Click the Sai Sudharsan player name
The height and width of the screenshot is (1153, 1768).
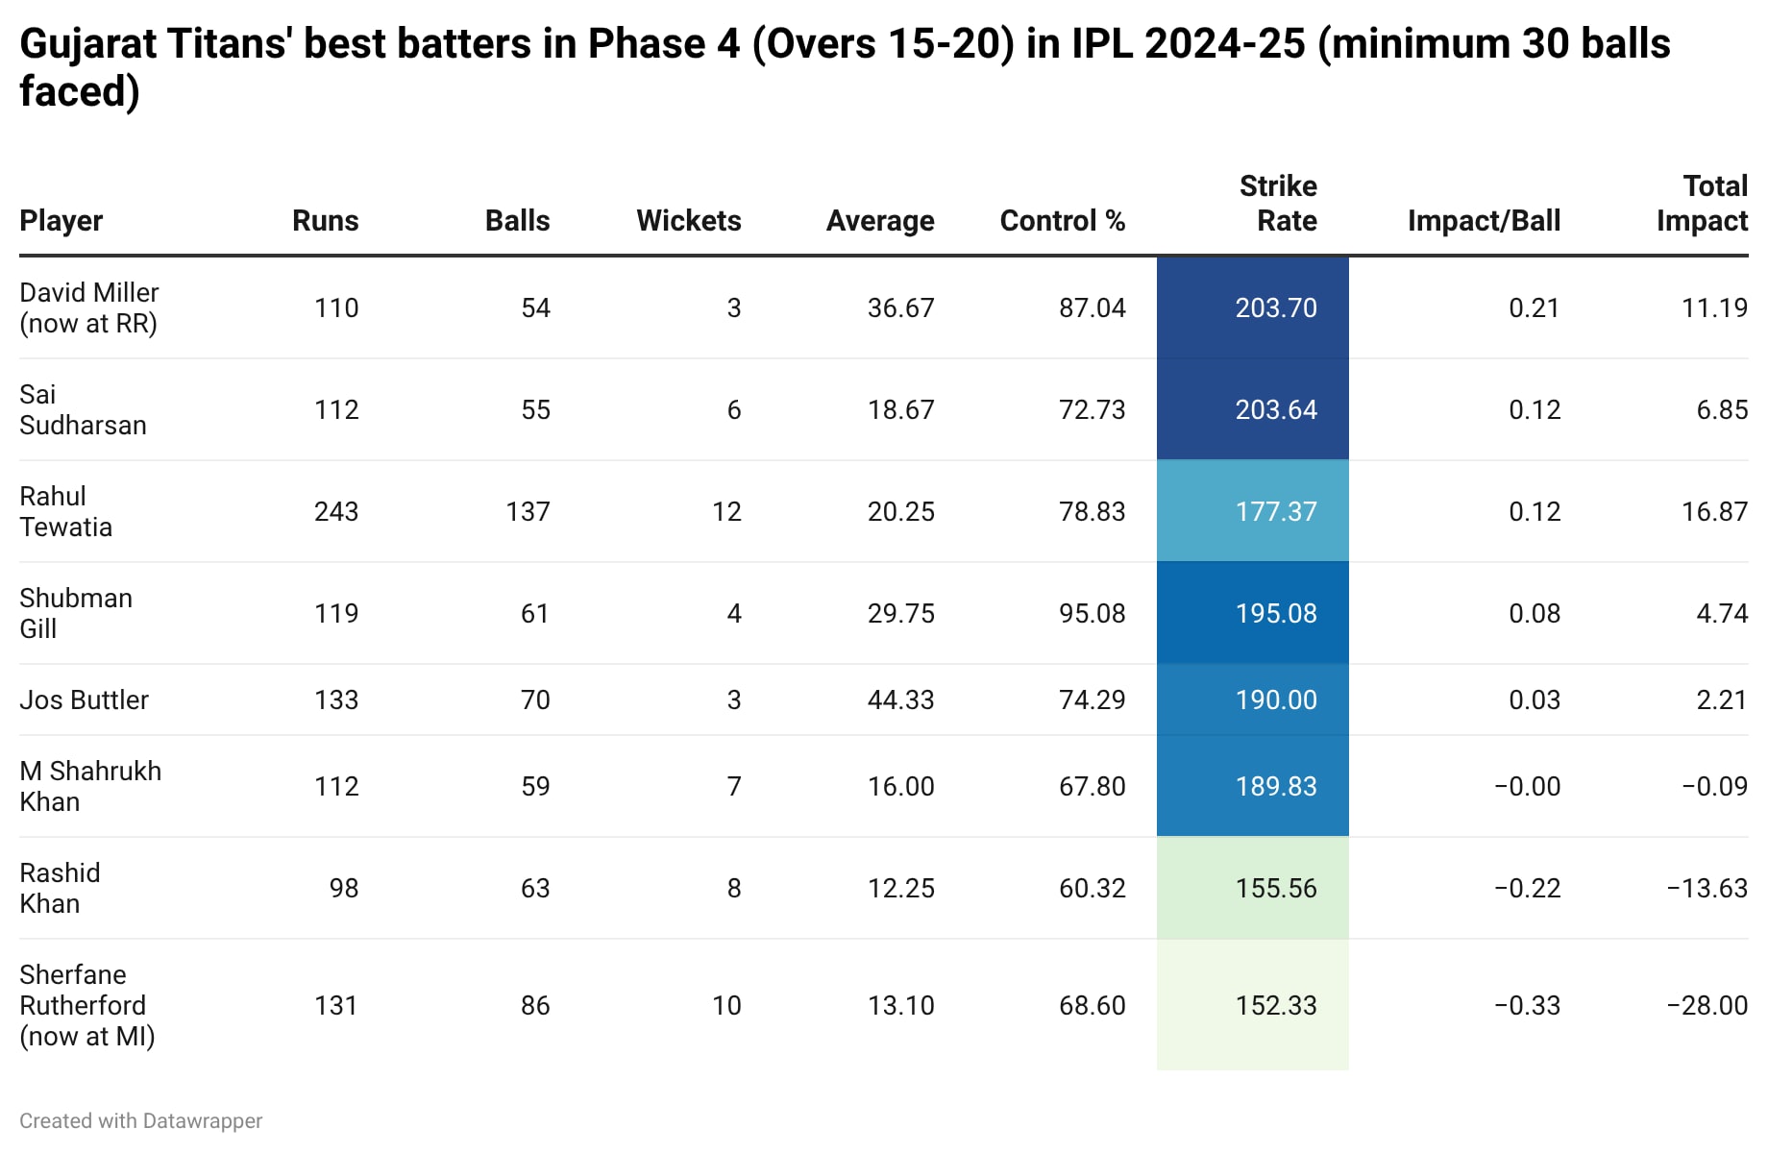(83, 410)
